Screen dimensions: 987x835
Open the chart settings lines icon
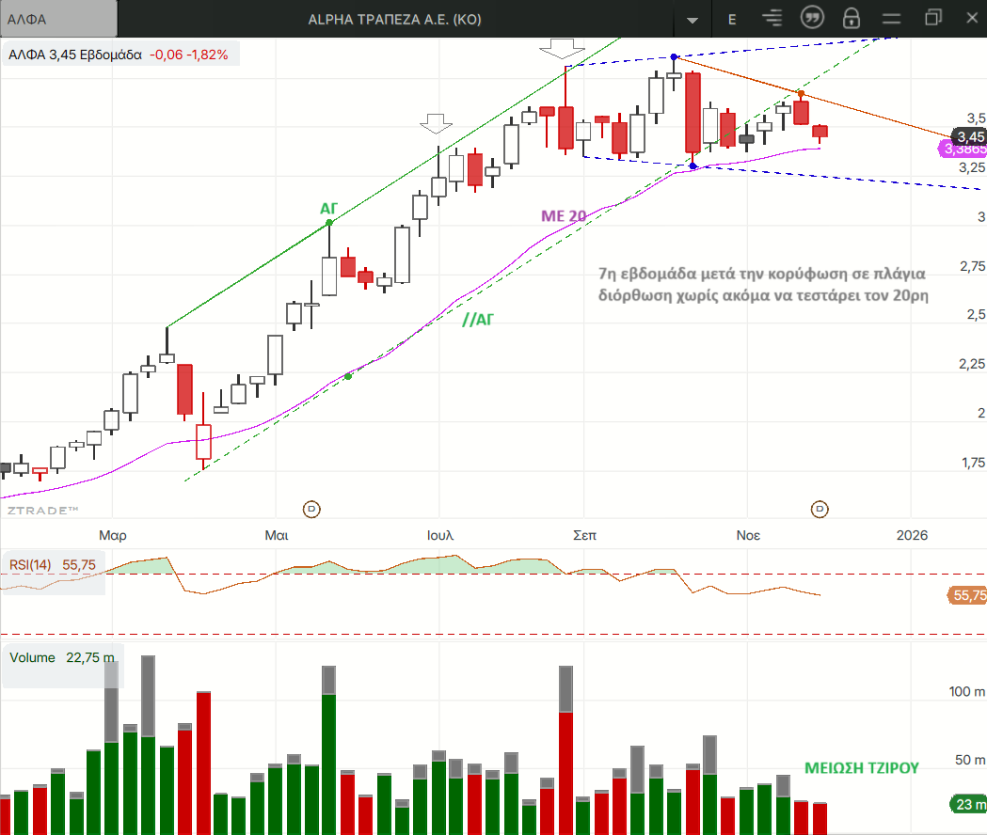pyautogui.click(x=772, y=19)
